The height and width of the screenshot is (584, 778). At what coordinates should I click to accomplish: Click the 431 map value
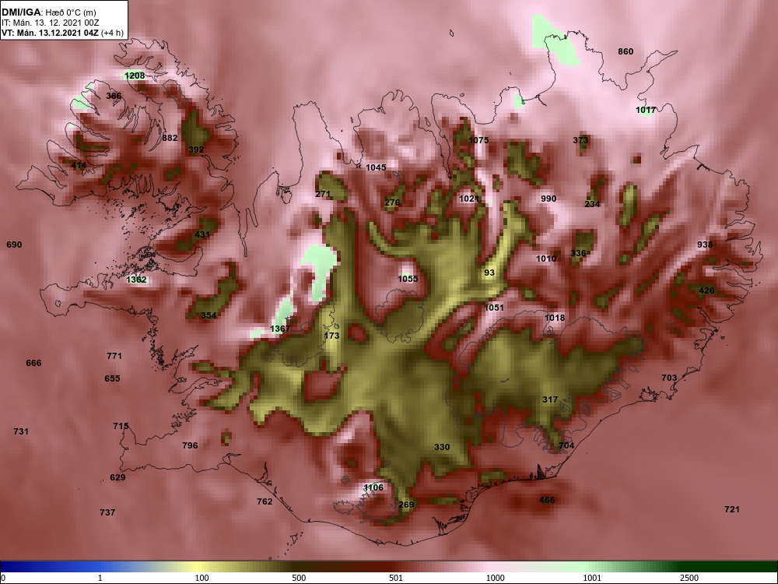pyautogui.click(x=202, y=234)
